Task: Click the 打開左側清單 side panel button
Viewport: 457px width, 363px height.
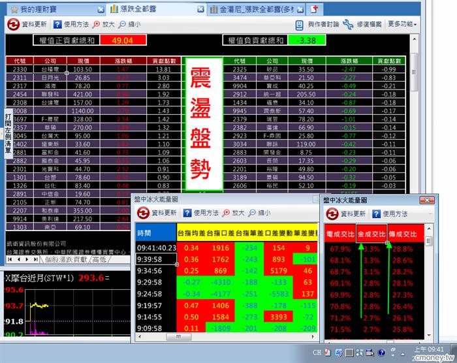Action: click(x=7, y=132)
